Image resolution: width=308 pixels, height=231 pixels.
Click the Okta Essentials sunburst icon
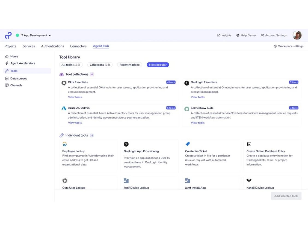64,83
